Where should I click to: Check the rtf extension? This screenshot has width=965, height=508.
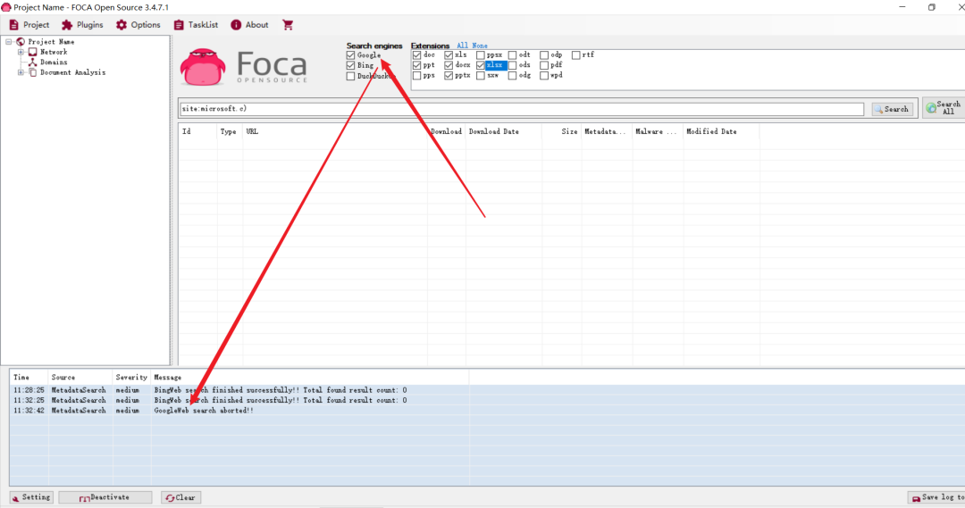(x=576, y=55)
